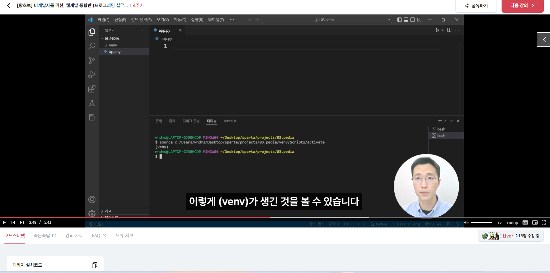The height and width of the screenshot is (273, 550).
Task: Adjust the volume slider
Action: (x=481, y=222)
